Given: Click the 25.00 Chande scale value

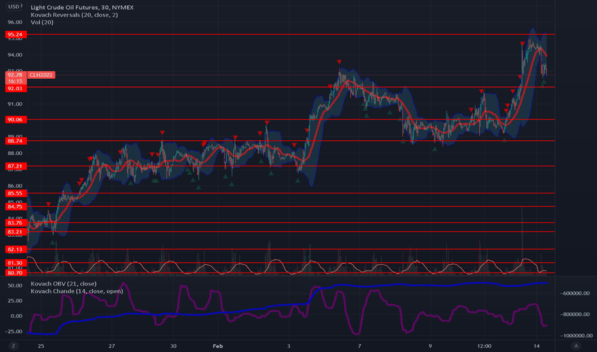Looking at the screenshot, I should tap(15, 301).
